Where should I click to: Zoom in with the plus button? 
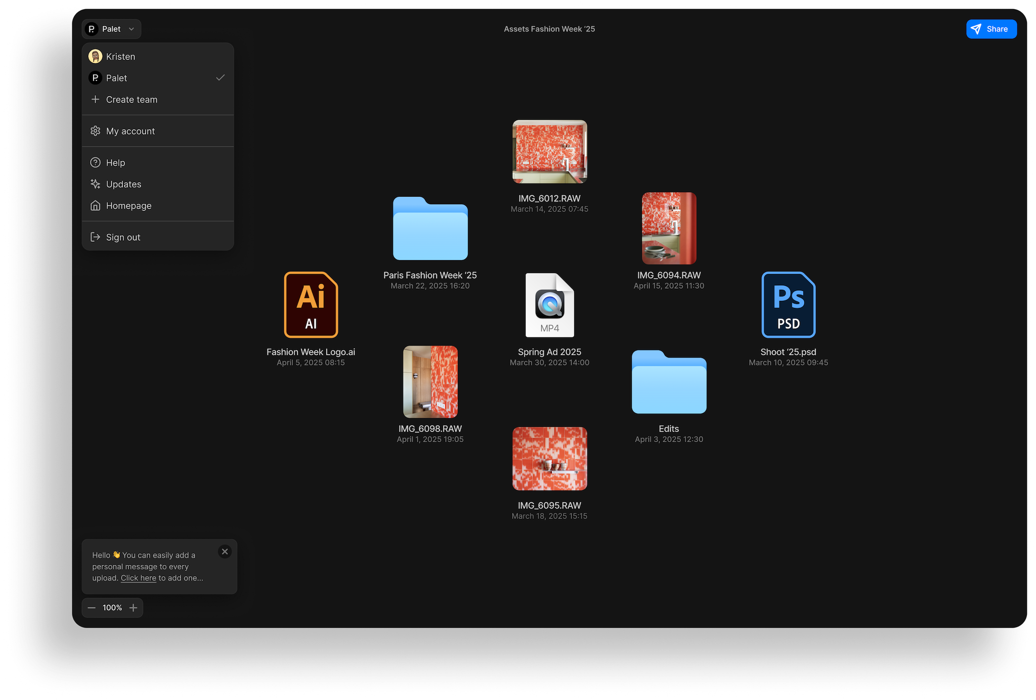tap(133, 608)
